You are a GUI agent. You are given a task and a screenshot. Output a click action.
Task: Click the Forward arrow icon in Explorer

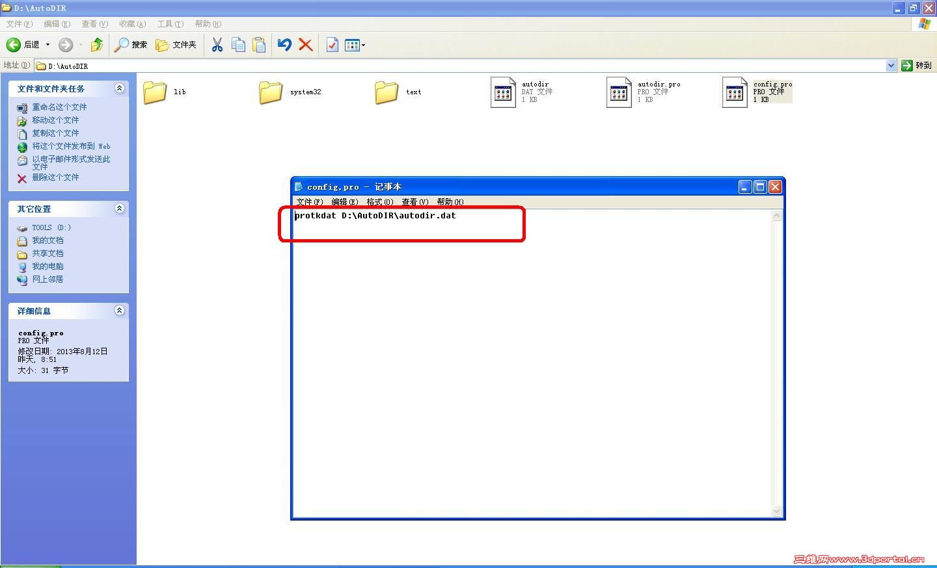coord(65,45)
